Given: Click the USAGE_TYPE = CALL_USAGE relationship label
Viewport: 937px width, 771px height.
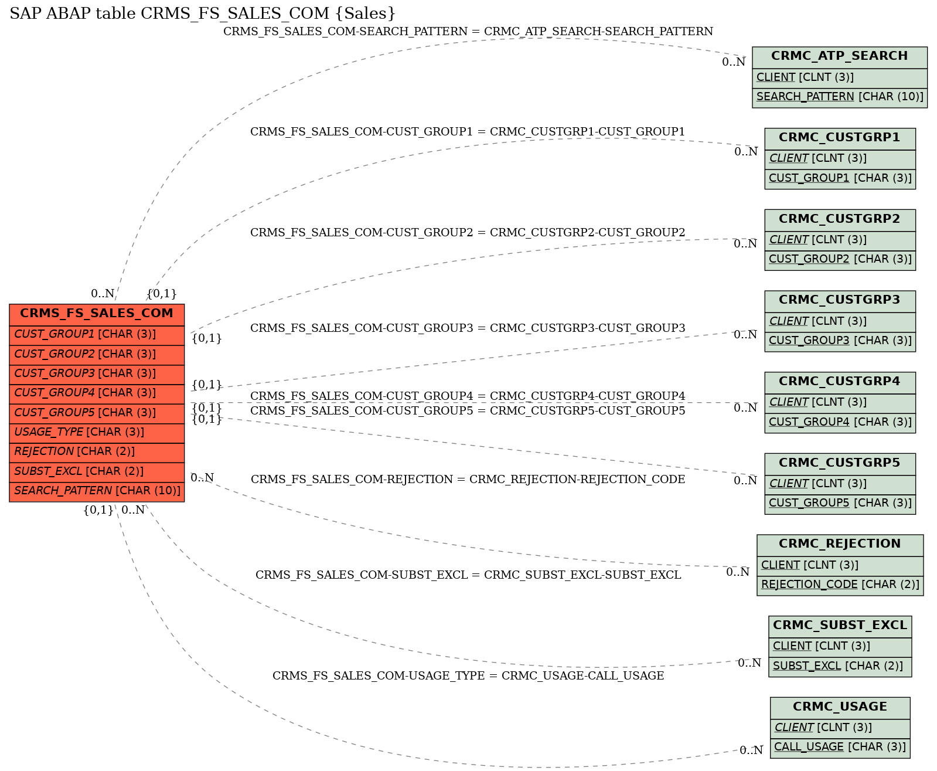Looking at the screenshot, I should tap(468, 676).
